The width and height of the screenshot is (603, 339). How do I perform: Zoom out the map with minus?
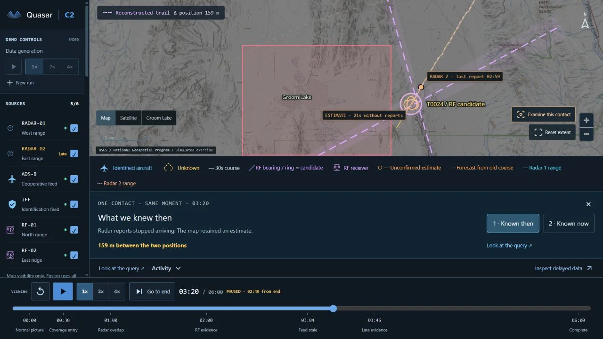click(x=587, y=134)
